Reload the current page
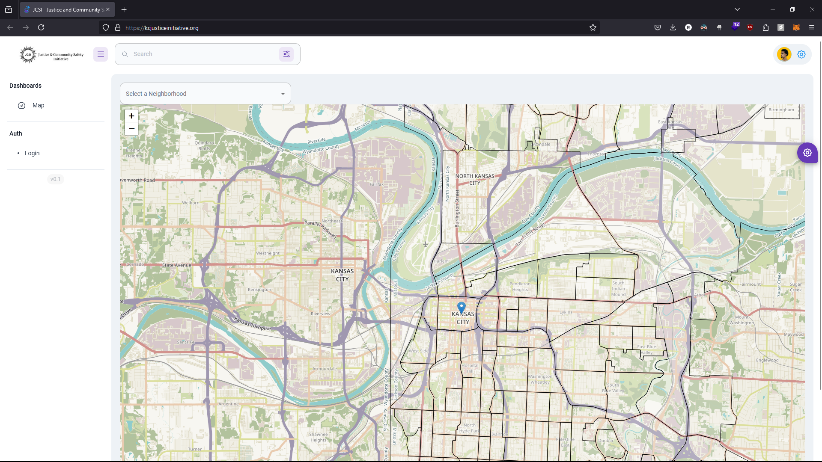 point(41,27)
